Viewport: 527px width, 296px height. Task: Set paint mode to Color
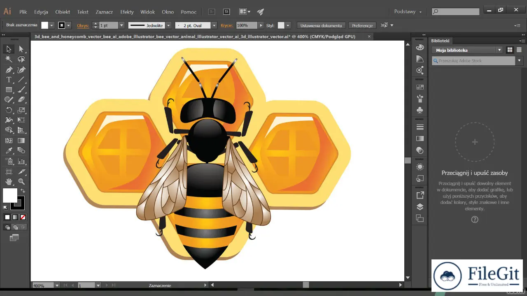coord(7,217)
